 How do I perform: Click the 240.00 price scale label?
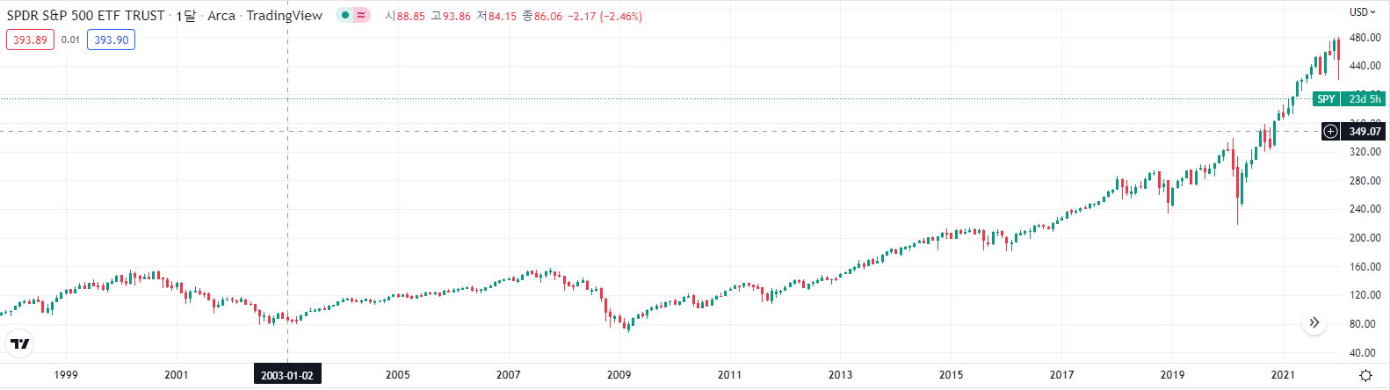pos(1365,209)
